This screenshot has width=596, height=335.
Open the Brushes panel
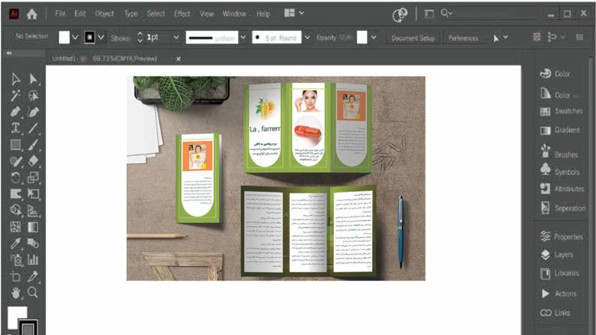tap(559, 151)
